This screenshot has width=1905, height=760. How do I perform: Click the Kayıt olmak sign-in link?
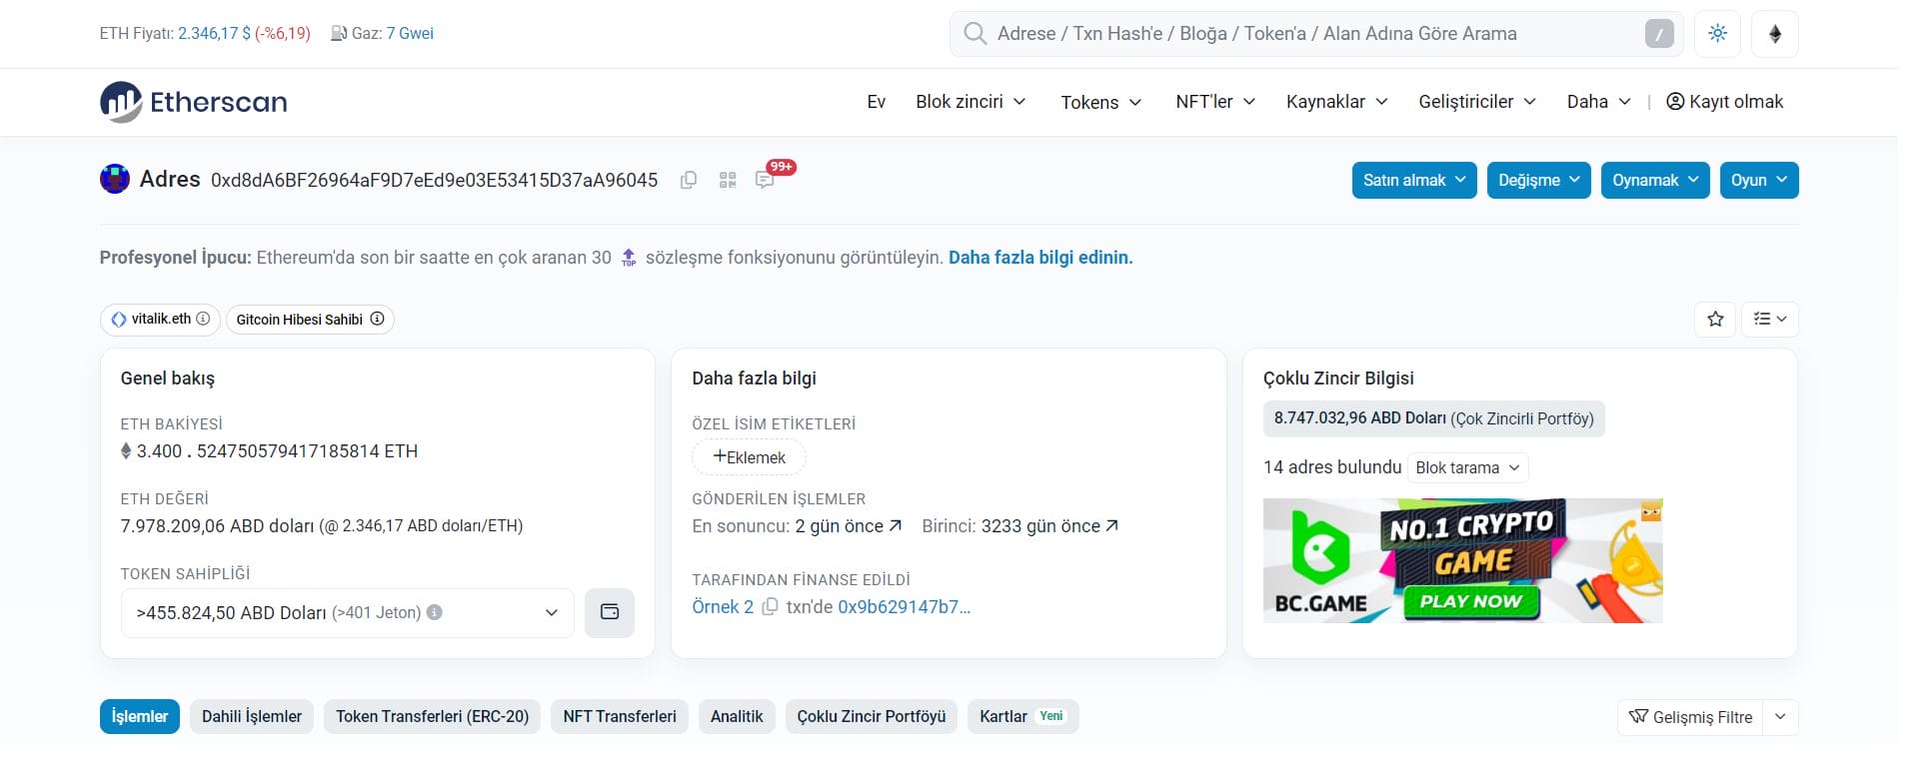(1725, 102)
